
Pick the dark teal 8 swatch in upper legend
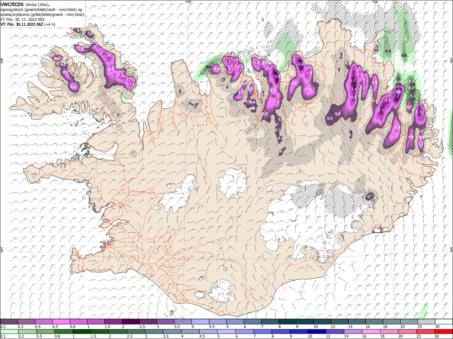pos(287,322)
